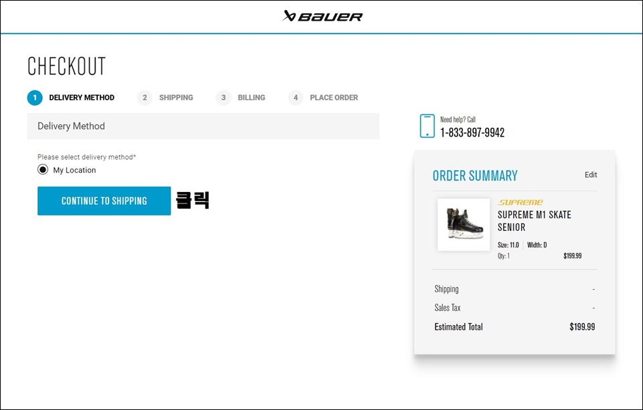Click the phone icon beside Need help
This screenshot has width=643, height=410.
(427, 126)
